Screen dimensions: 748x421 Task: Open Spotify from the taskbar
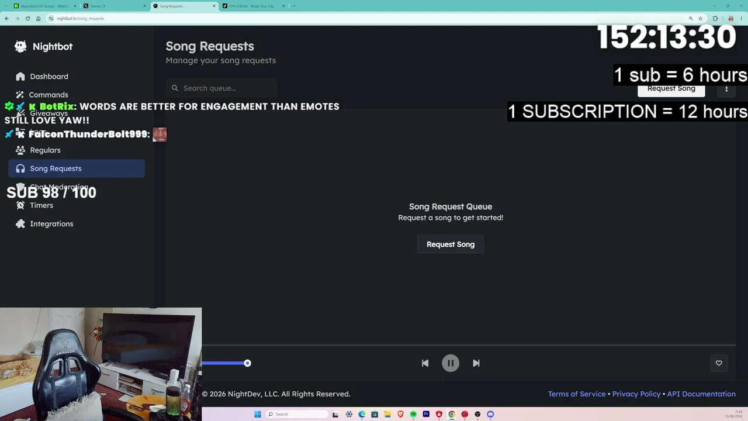tap(413, 415)
